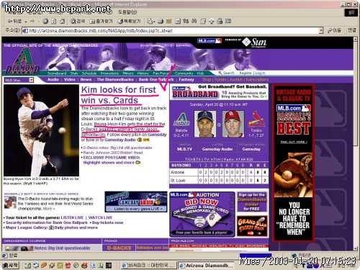The image size is (360, 270).
Task: Open the Audio link in the purple nav bar
Action: point(53,79)
